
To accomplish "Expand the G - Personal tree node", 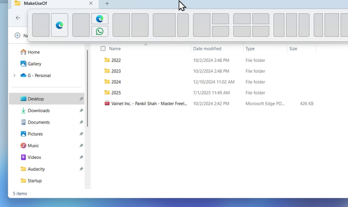I will click(14, 76).
